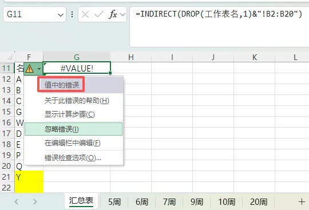This screenshot has width=309, height=210.
Task: Open the 6周 sheet tab
Action: (x=142, y=202)
